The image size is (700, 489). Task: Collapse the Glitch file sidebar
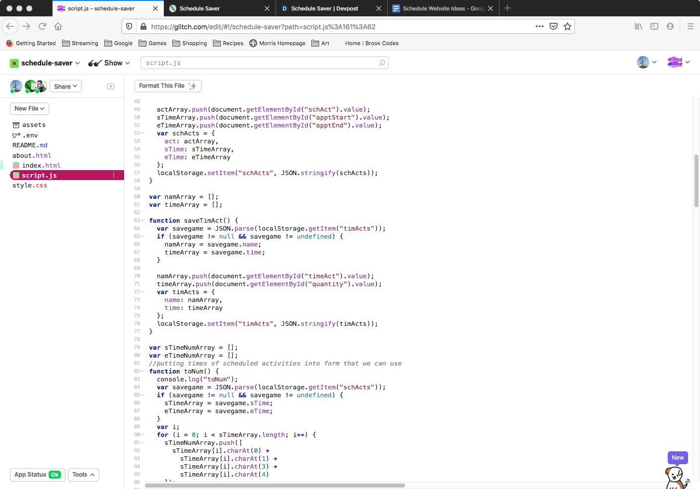111,86
